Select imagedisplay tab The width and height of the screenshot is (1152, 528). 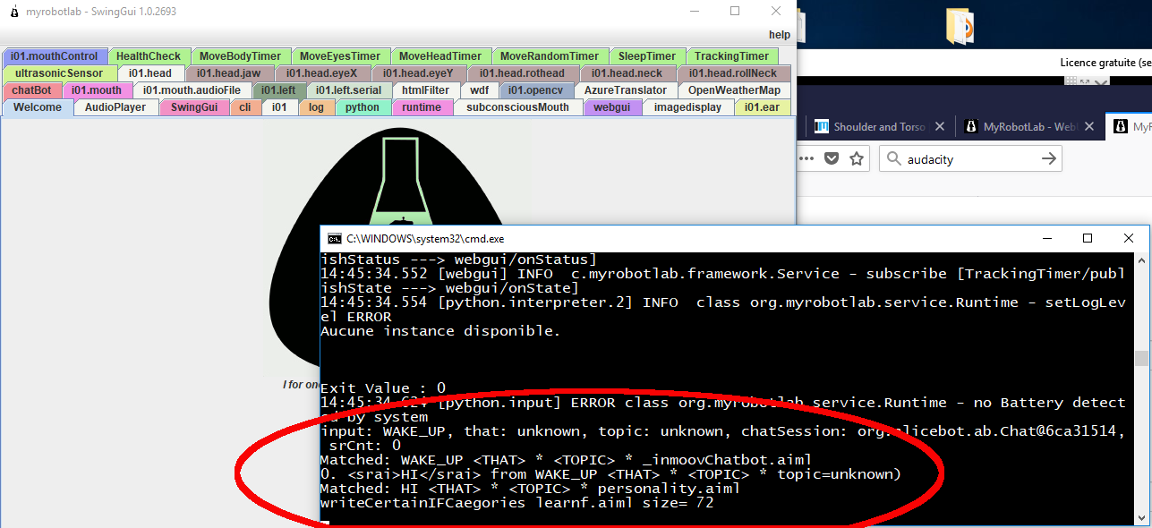click(x=687, y=107)
